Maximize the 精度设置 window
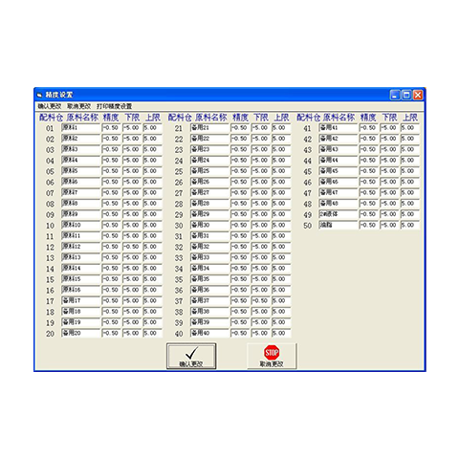The width and height of the screenshot is (459, 459). [406, 95]
